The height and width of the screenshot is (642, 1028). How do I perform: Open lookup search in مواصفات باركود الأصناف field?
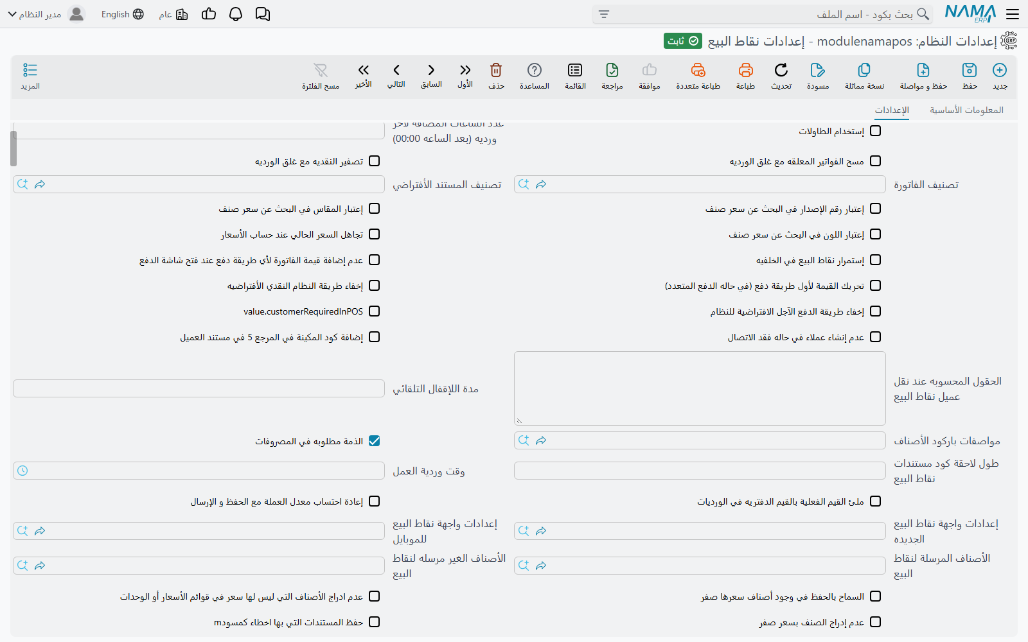pyautogui.click(x=524, y=440)
